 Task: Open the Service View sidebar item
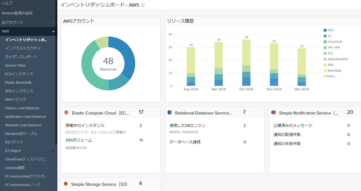15,66
